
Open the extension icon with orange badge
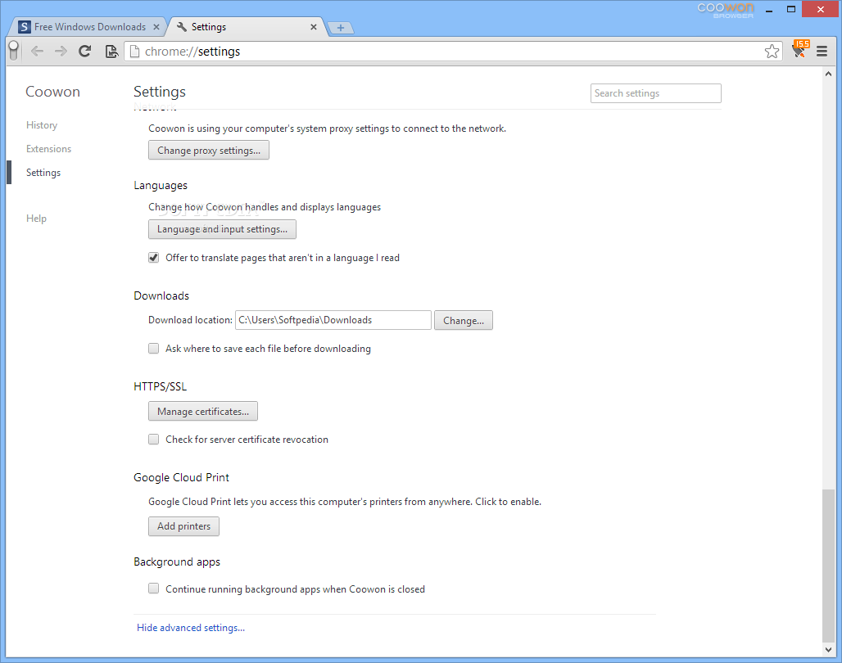[x=799, y=49]
